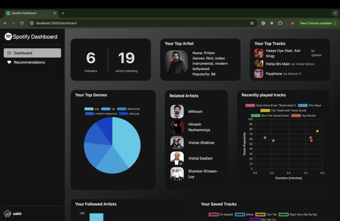Click the yellow scatter plot point
This screenshot has width=340, height=221.
[x=317, y=131]
